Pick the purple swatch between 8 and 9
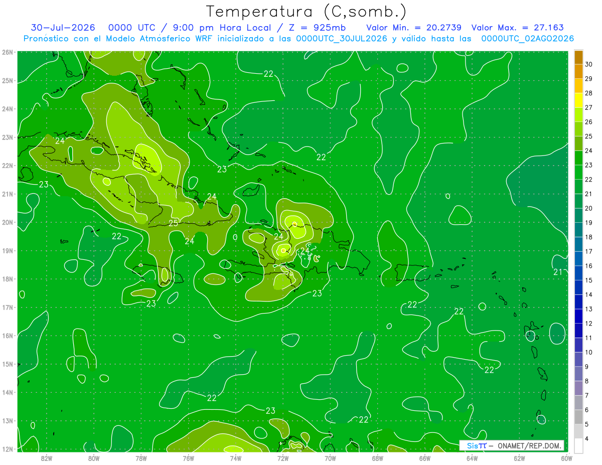 pyautogui.click(x=578, y=374)
